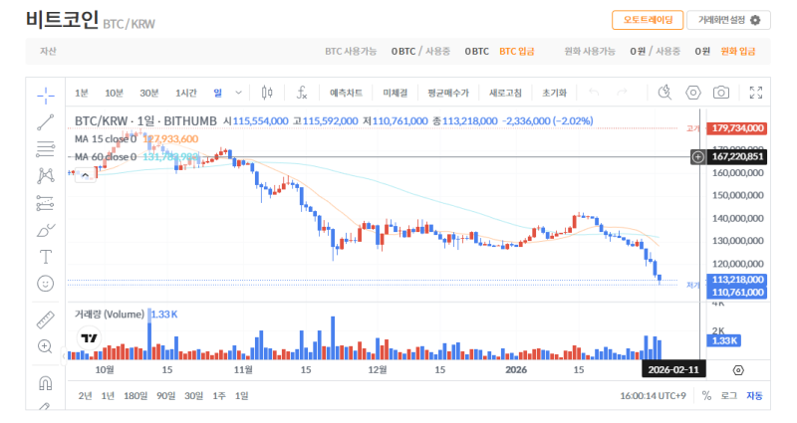The height and width of the screenshot is (423, 797).
Task: Toggle the 미체결 orders display
Action: tap(395, 93)
